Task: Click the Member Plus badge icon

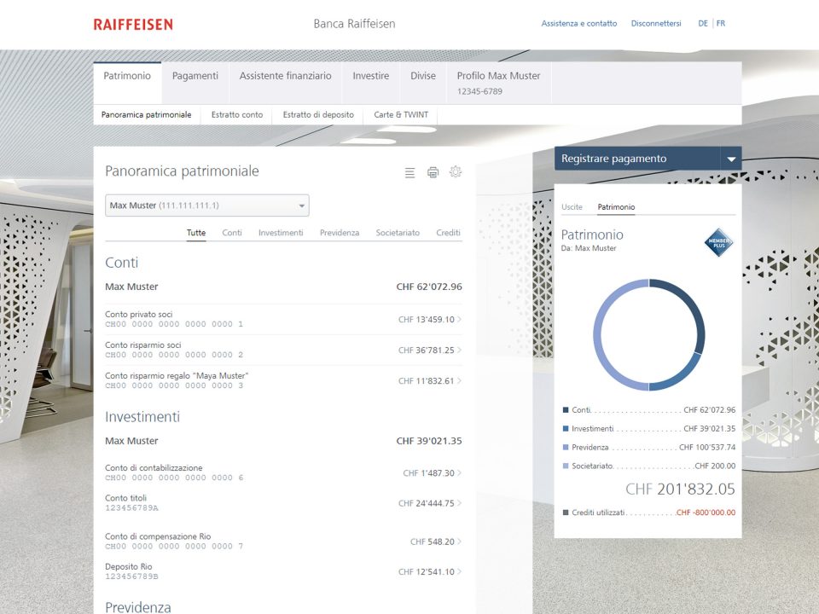Action: pos(717,243)
